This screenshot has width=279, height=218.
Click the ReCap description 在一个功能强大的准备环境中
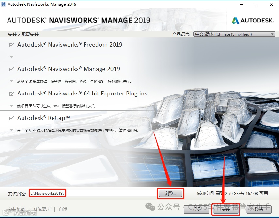click(78, 130)
